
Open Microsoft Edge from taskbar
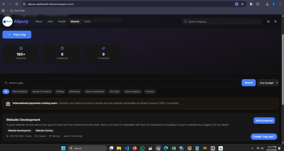point(166,148)
